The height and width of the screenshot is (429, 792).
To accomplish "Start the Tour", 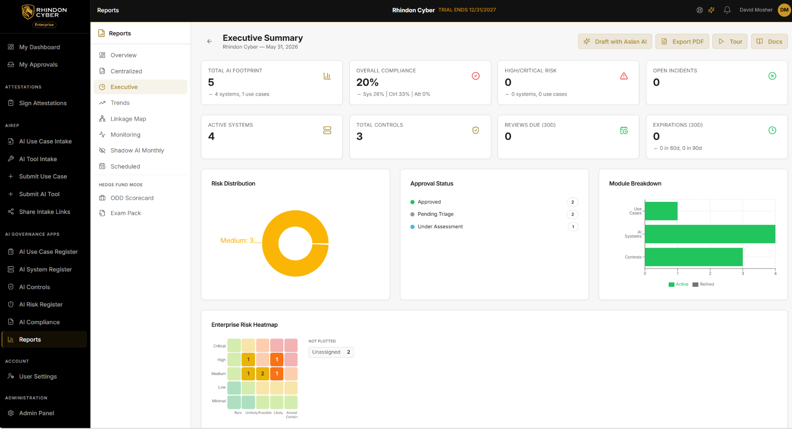I will coord(730,42).
